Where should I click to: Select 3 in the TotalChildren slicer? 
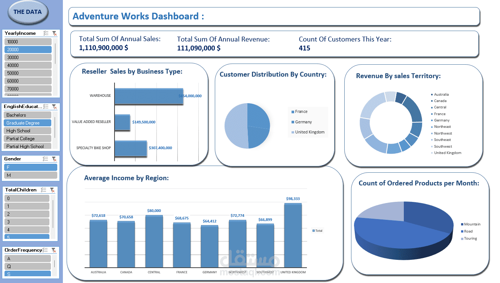coord(27,222)
